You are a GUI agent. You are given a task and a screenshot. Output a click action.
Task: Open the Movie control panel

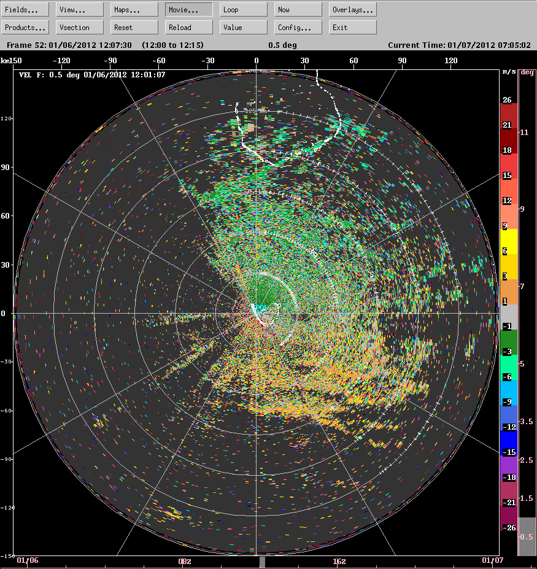pyautogui.click(x=188, y=9)
